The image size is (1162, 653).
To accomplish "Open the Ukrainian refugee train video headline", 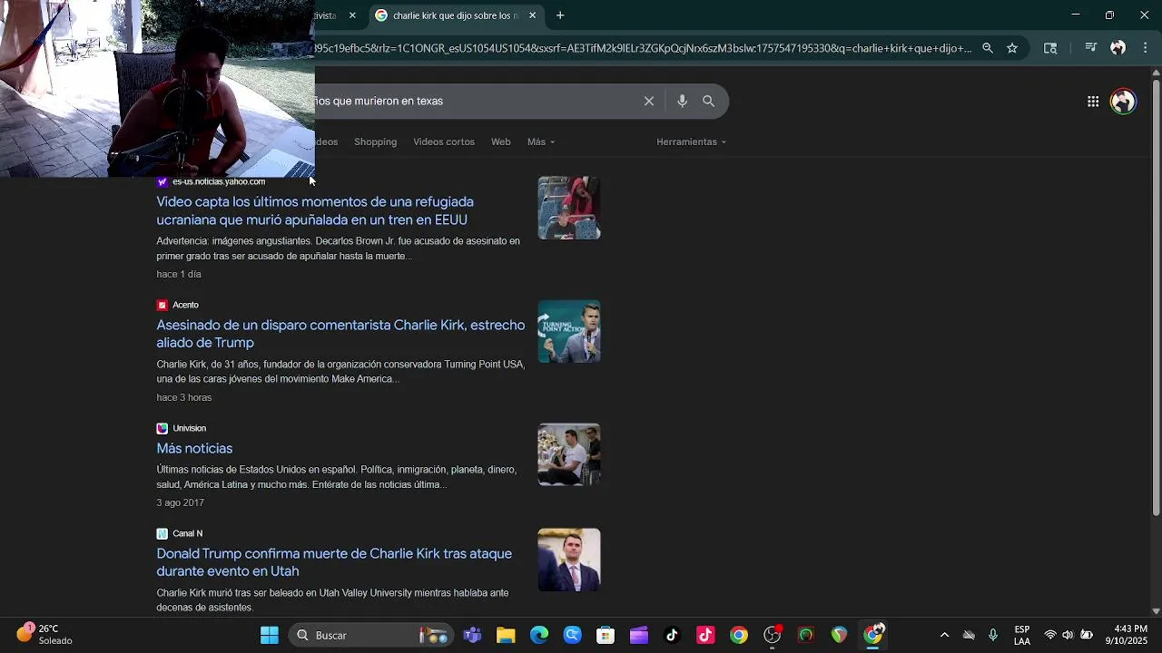I will coord(315,210).
